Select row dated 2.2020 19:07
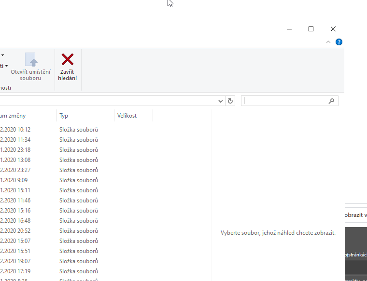The height and width of the screenshot is (281, 367). (x=76, y=261)
